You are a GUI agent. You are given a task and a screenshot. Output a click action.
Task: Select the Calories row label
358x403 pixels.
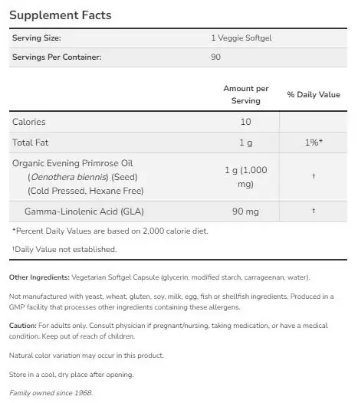pos(29,122)
